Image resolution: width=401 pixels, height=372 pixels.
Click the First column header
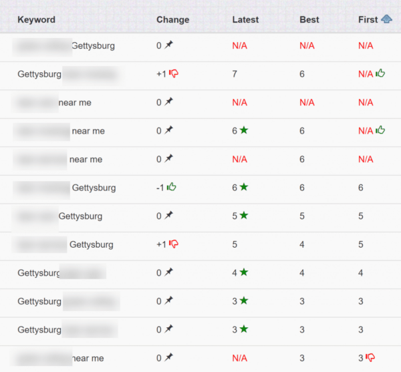pyautogui.click(x=368, y=19)
